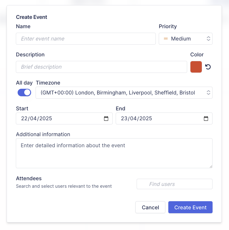Open the Priority dropdown showing Medium

pos(186,39)
